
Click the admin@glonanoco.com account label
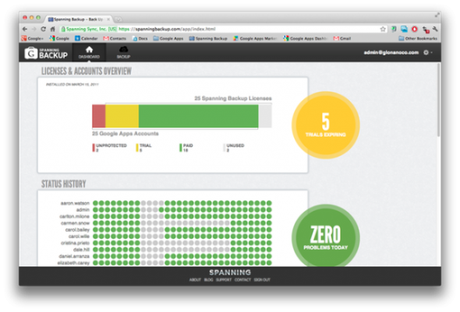click(x=391, y=52)
